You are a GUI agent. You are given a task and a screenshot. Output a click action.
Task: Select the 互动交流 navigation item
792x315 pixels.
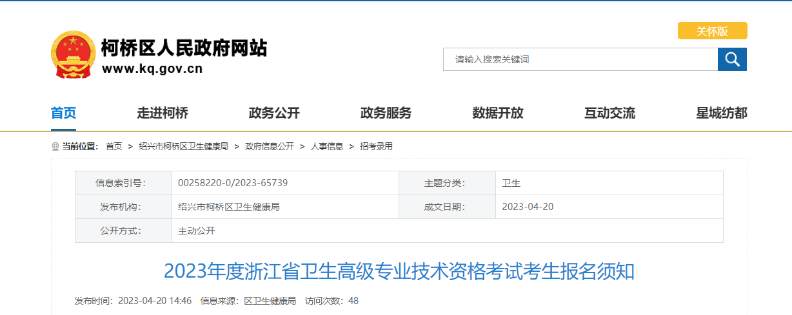pyautogui.click(x=609, y=113)
